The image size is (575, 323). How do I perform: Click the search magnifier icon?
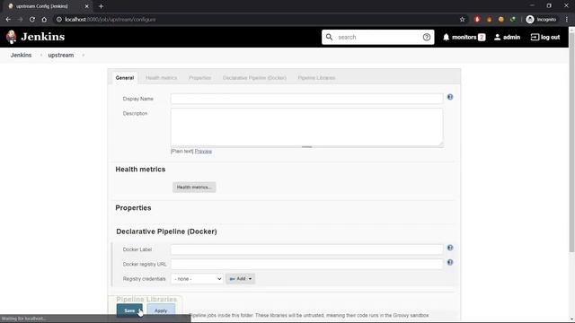click(330, 37)
